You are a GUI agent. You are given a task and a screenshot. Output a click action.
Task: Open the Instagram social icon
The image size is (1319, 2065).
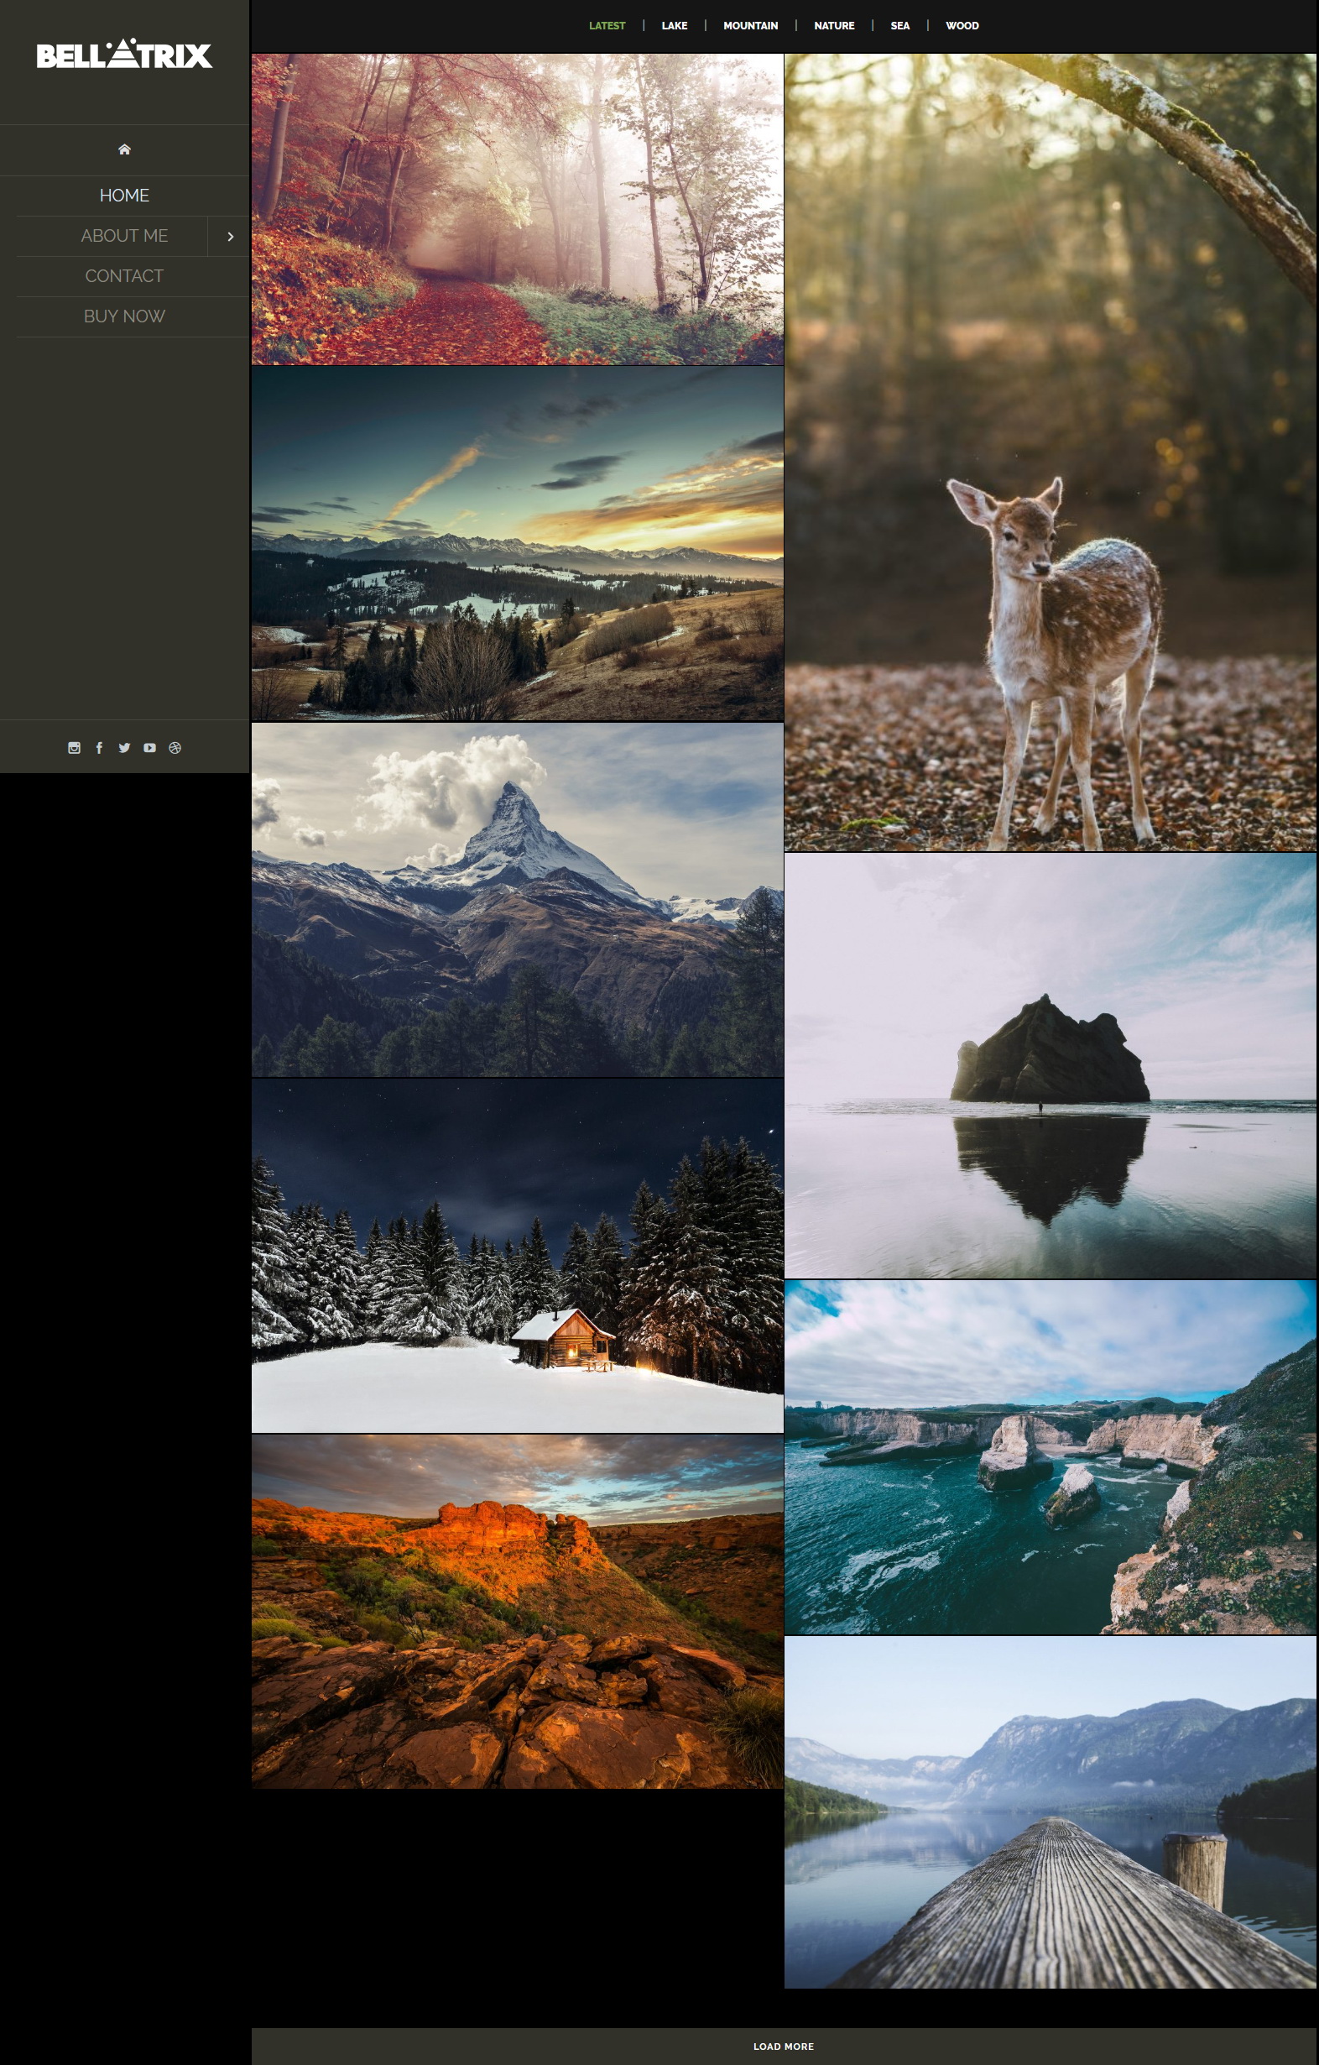(x=75, y=748)
